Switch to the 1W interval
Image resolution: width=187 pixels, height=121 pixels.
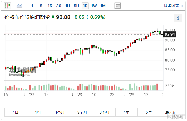(94, 6)
